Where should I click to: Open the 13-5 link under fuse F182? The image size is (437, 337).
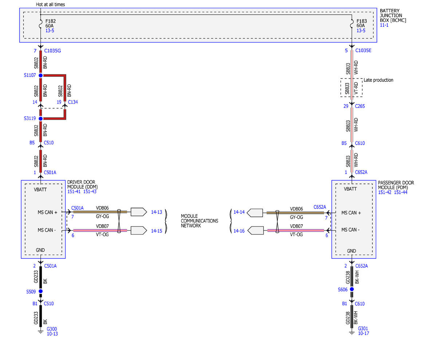[50, 31]
